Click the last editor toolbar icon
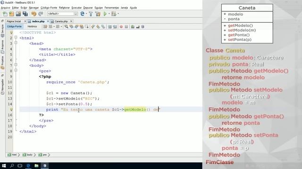The height and width of the screenshot is (169, 302). click(x=143, y=27)
